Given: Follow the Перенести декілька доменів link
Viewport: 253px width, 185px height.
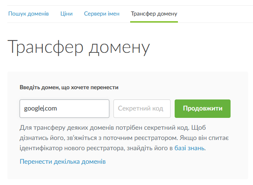Looking at the screenshot, I should (x=62, y=162).
